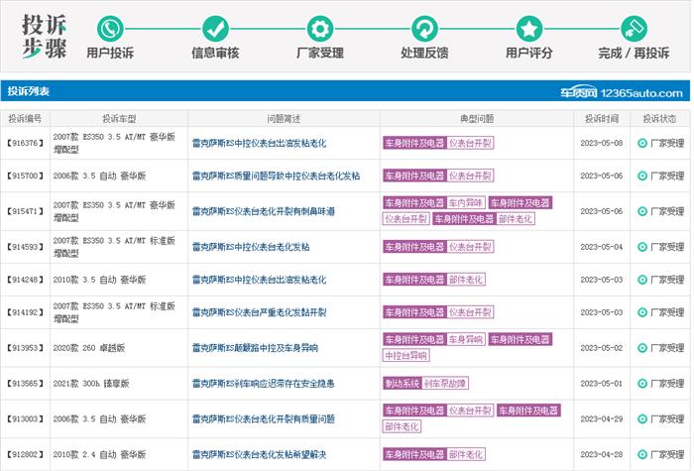Click complaint number 【915700】
694x471 pixels.
25,176
